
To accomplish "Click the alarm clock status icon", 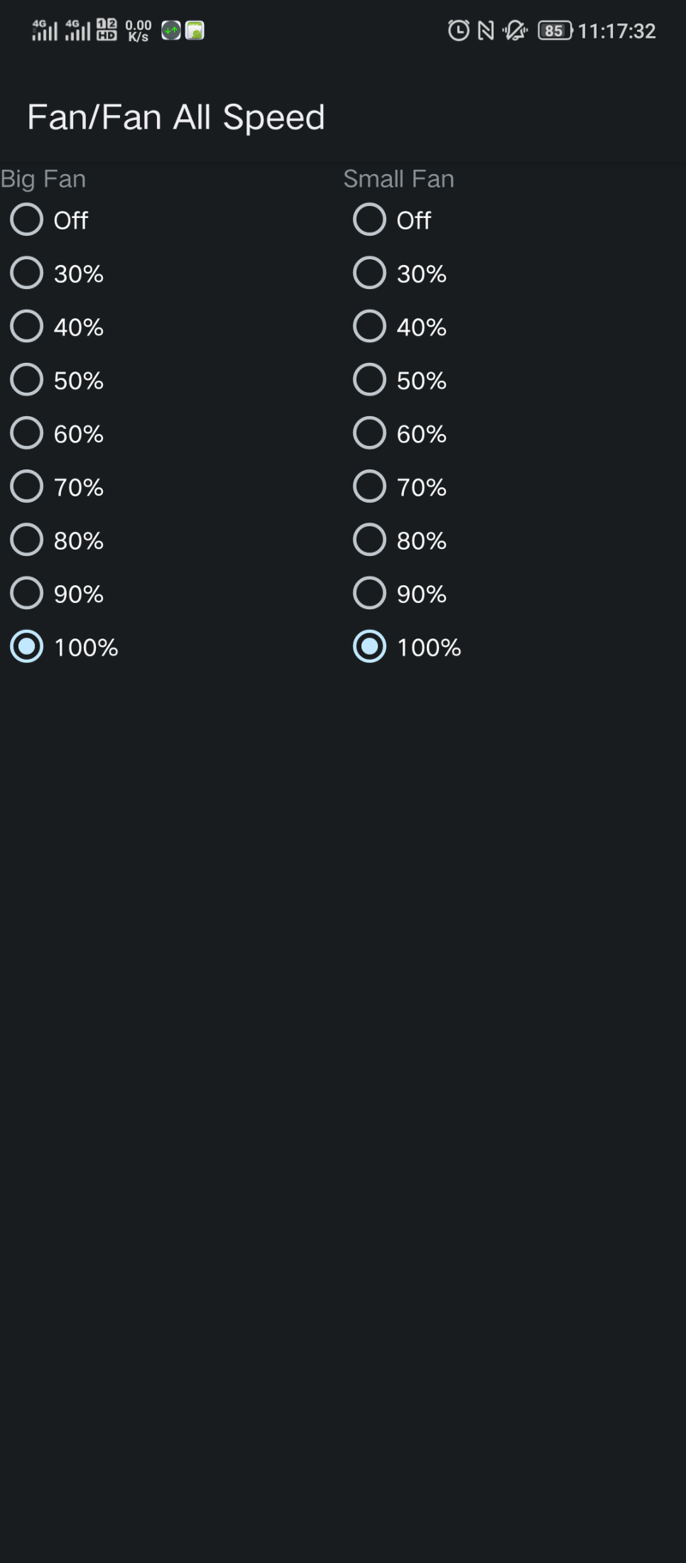I will pyautogui.click(x=459, y=31).
